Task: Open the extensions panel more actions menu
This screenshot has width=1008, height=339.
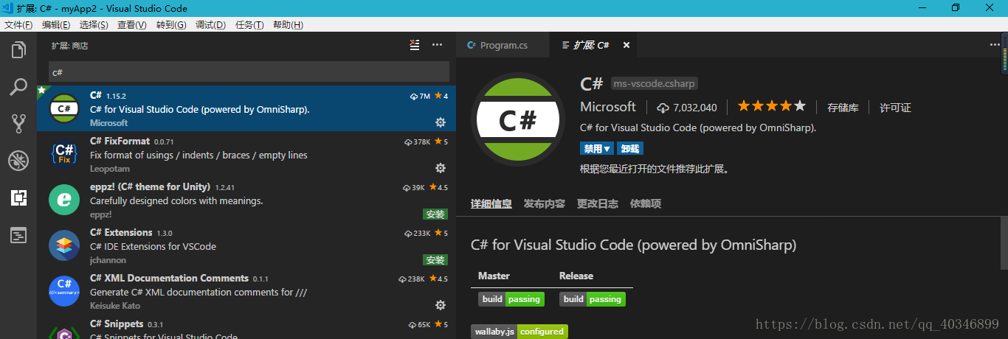Action: [x=438, y=45]
